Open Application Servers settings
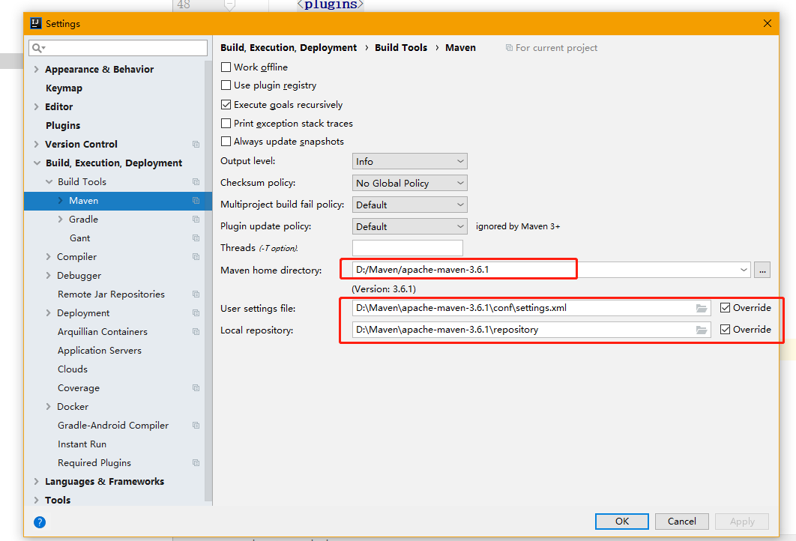The image size is (796, 541). [x=100, y=351]
